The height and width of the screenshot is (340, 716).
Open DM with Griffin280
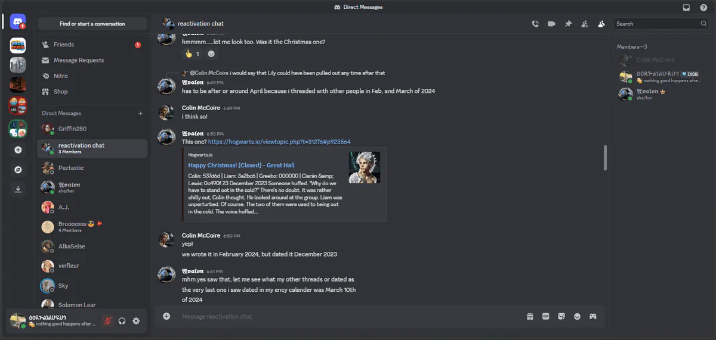pos(92,129)
